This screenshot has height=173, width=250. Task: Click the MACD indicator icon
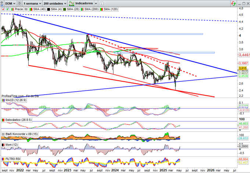coord(3,100)
